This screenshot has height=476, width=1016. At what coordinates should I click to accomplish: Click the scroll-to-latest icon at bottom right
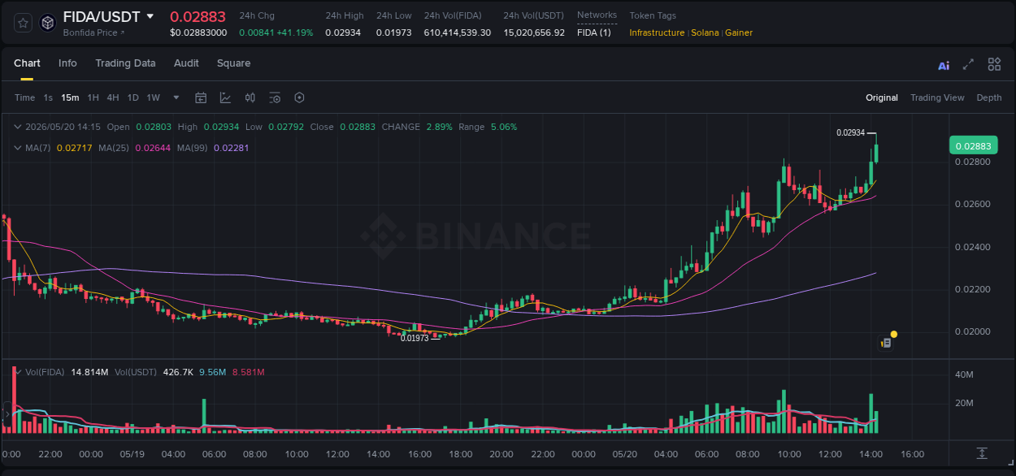pos(982,452)
